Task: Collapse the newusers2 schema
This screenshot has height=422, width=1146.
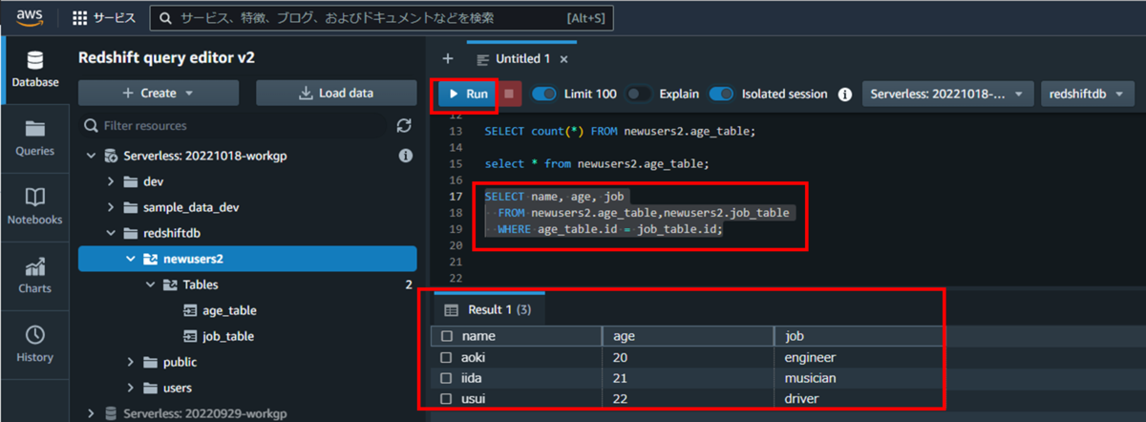Action: click(131, 259)
